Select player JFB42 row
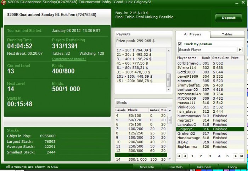This screenshot has height=171, width=248. coord(210,142)
